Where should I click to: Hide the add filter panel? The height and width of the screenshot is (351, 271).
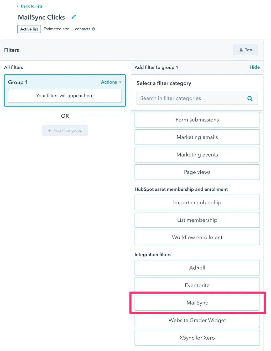[x=254, y=67]
